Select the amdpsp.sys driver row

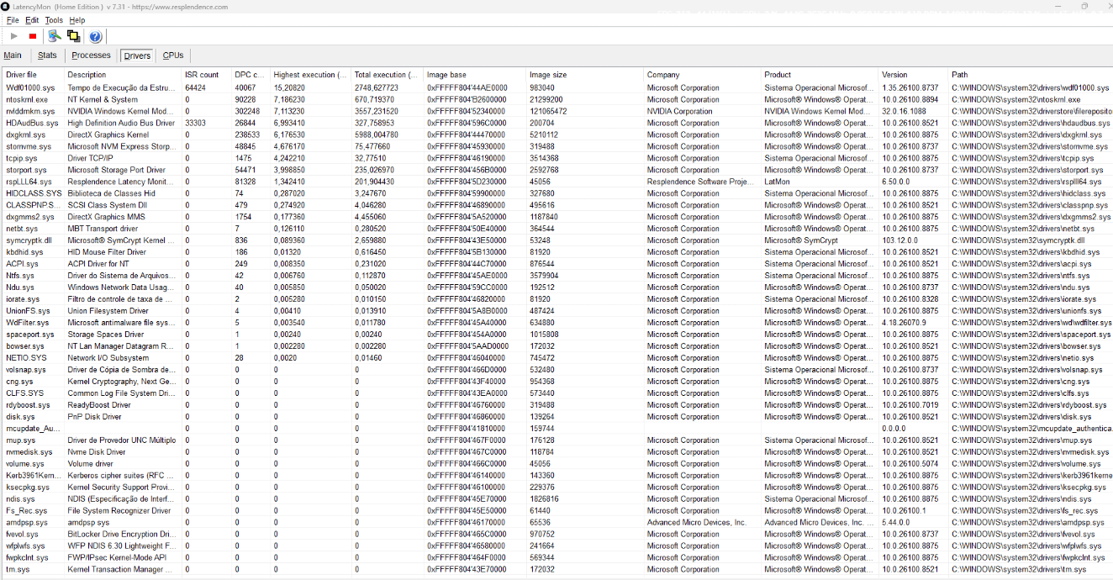tap(556, 523)
